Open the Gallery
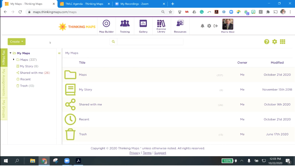This screenshot has height=166, width=295. 143,26
